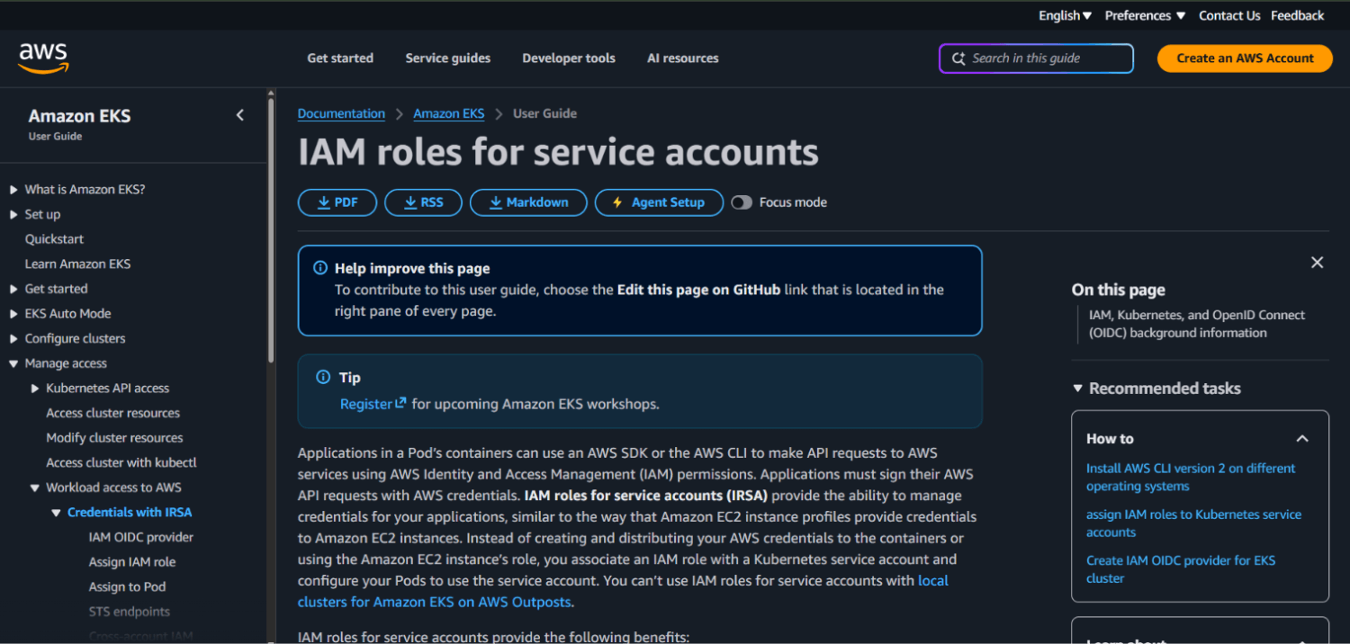This screenshot has height=644, width=1350.
Task: Open Create IAM OIDC provider link
Action: 1181,569
